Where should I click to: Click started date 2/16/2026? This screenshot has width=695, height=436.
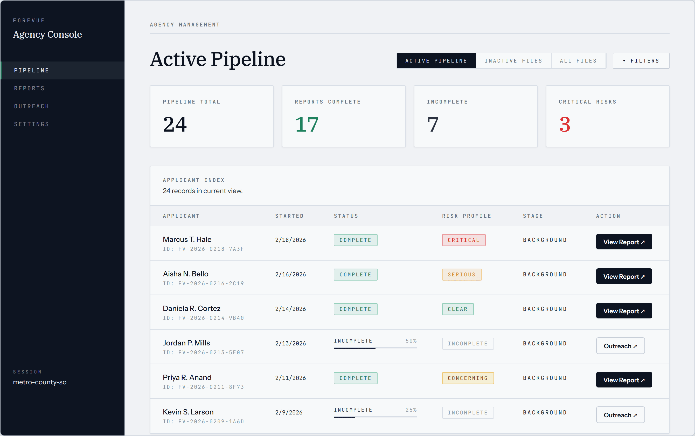click(x=290, y=275)
